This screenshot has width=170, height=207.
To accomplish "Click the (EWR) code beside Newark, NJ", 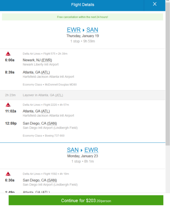I will coord(47,60).
